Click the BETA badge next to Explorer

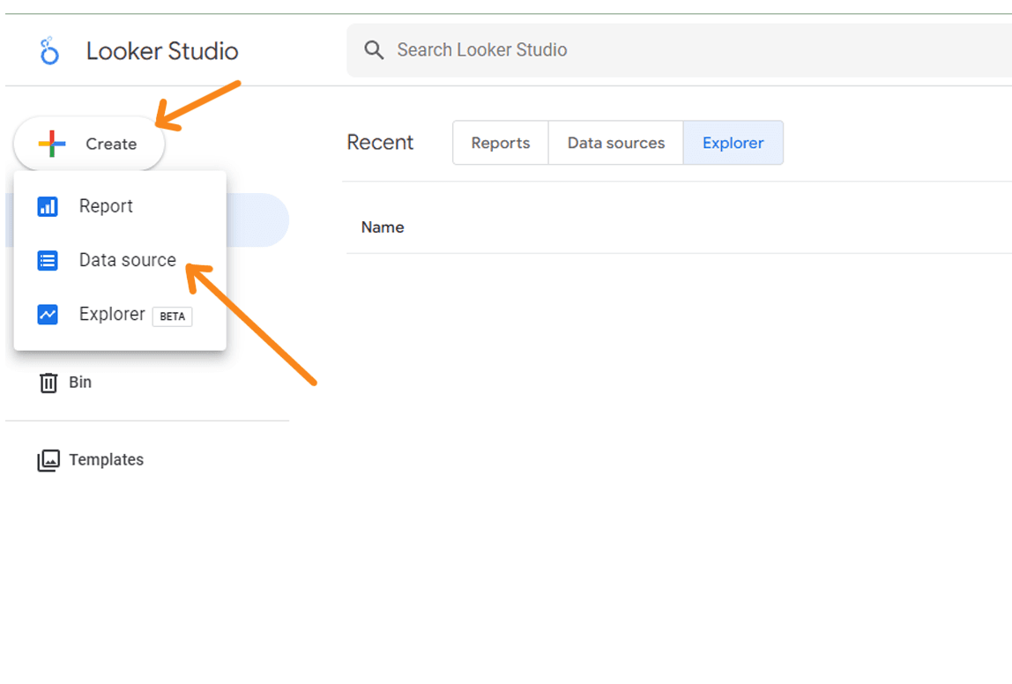tap(172, 316)
